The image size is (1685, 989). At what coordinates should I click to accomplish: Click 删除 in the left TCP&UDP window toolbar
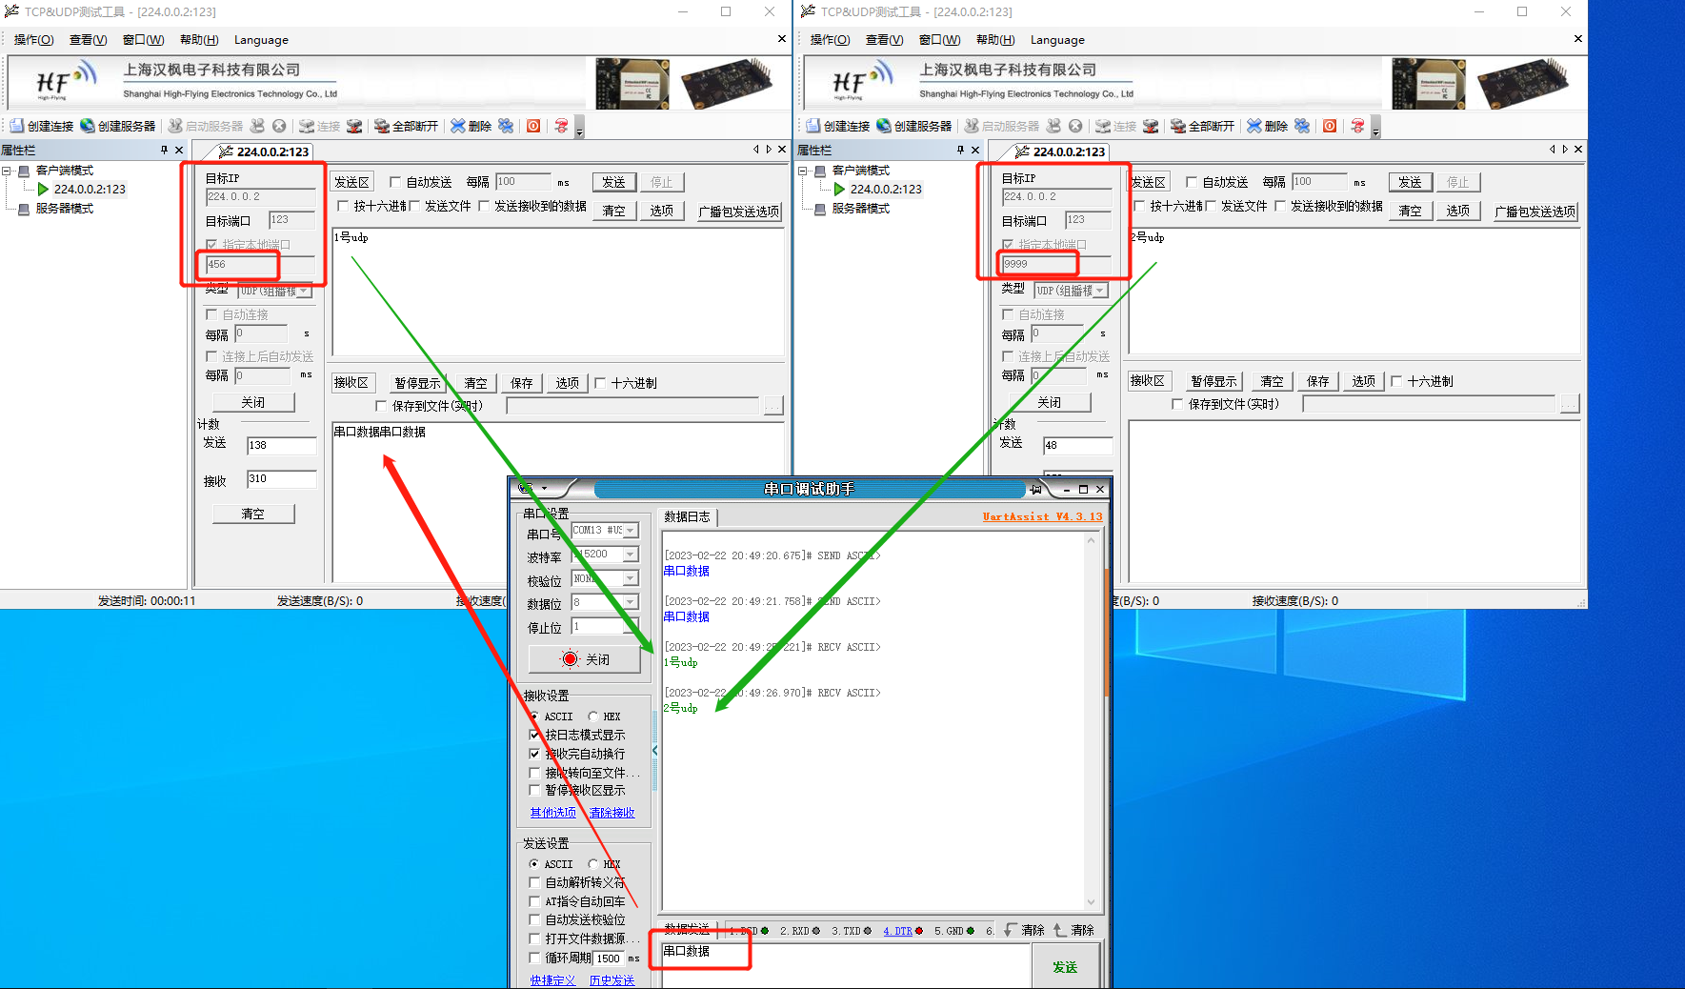(x=471, y=126)
